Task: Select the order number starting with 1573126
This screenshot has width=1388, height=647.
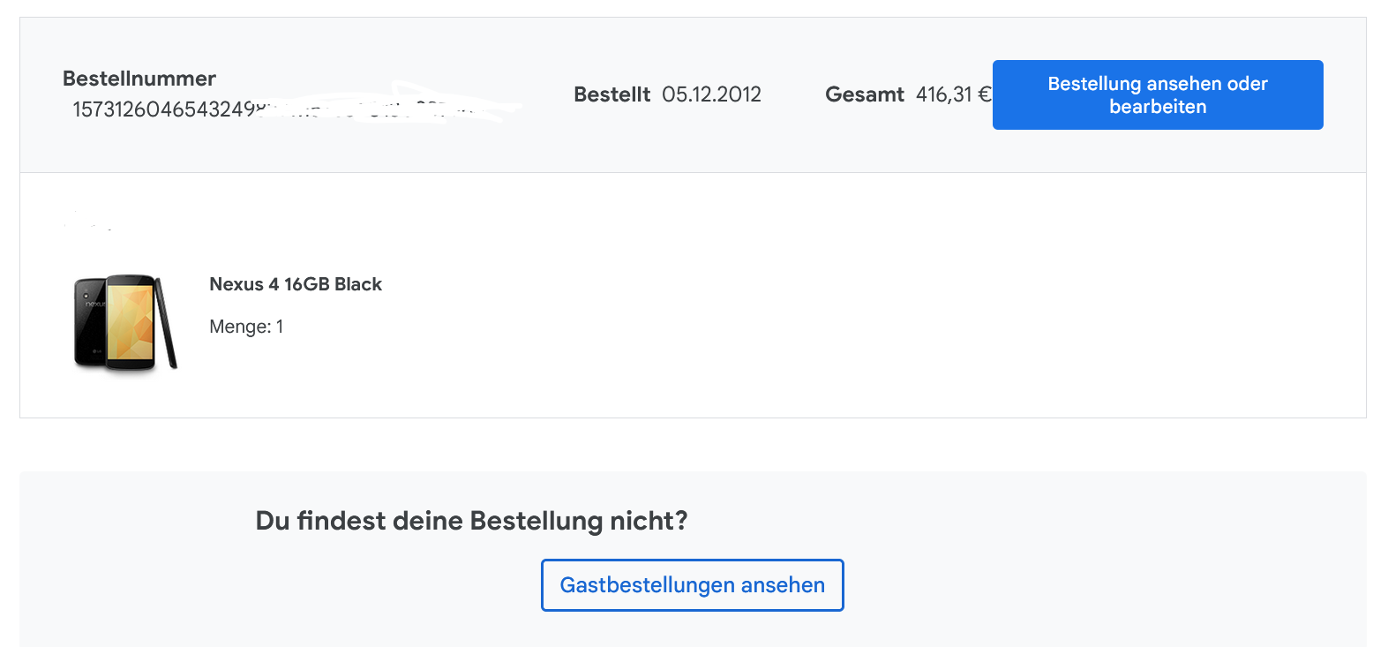Action: (x=163, y=109)
